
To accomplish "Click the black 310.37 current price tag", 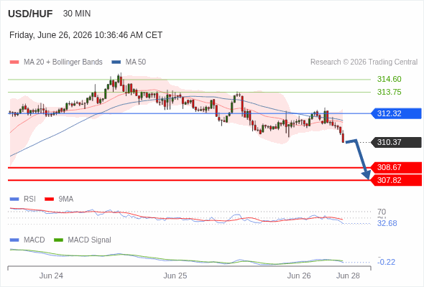I will click(396, 142).
